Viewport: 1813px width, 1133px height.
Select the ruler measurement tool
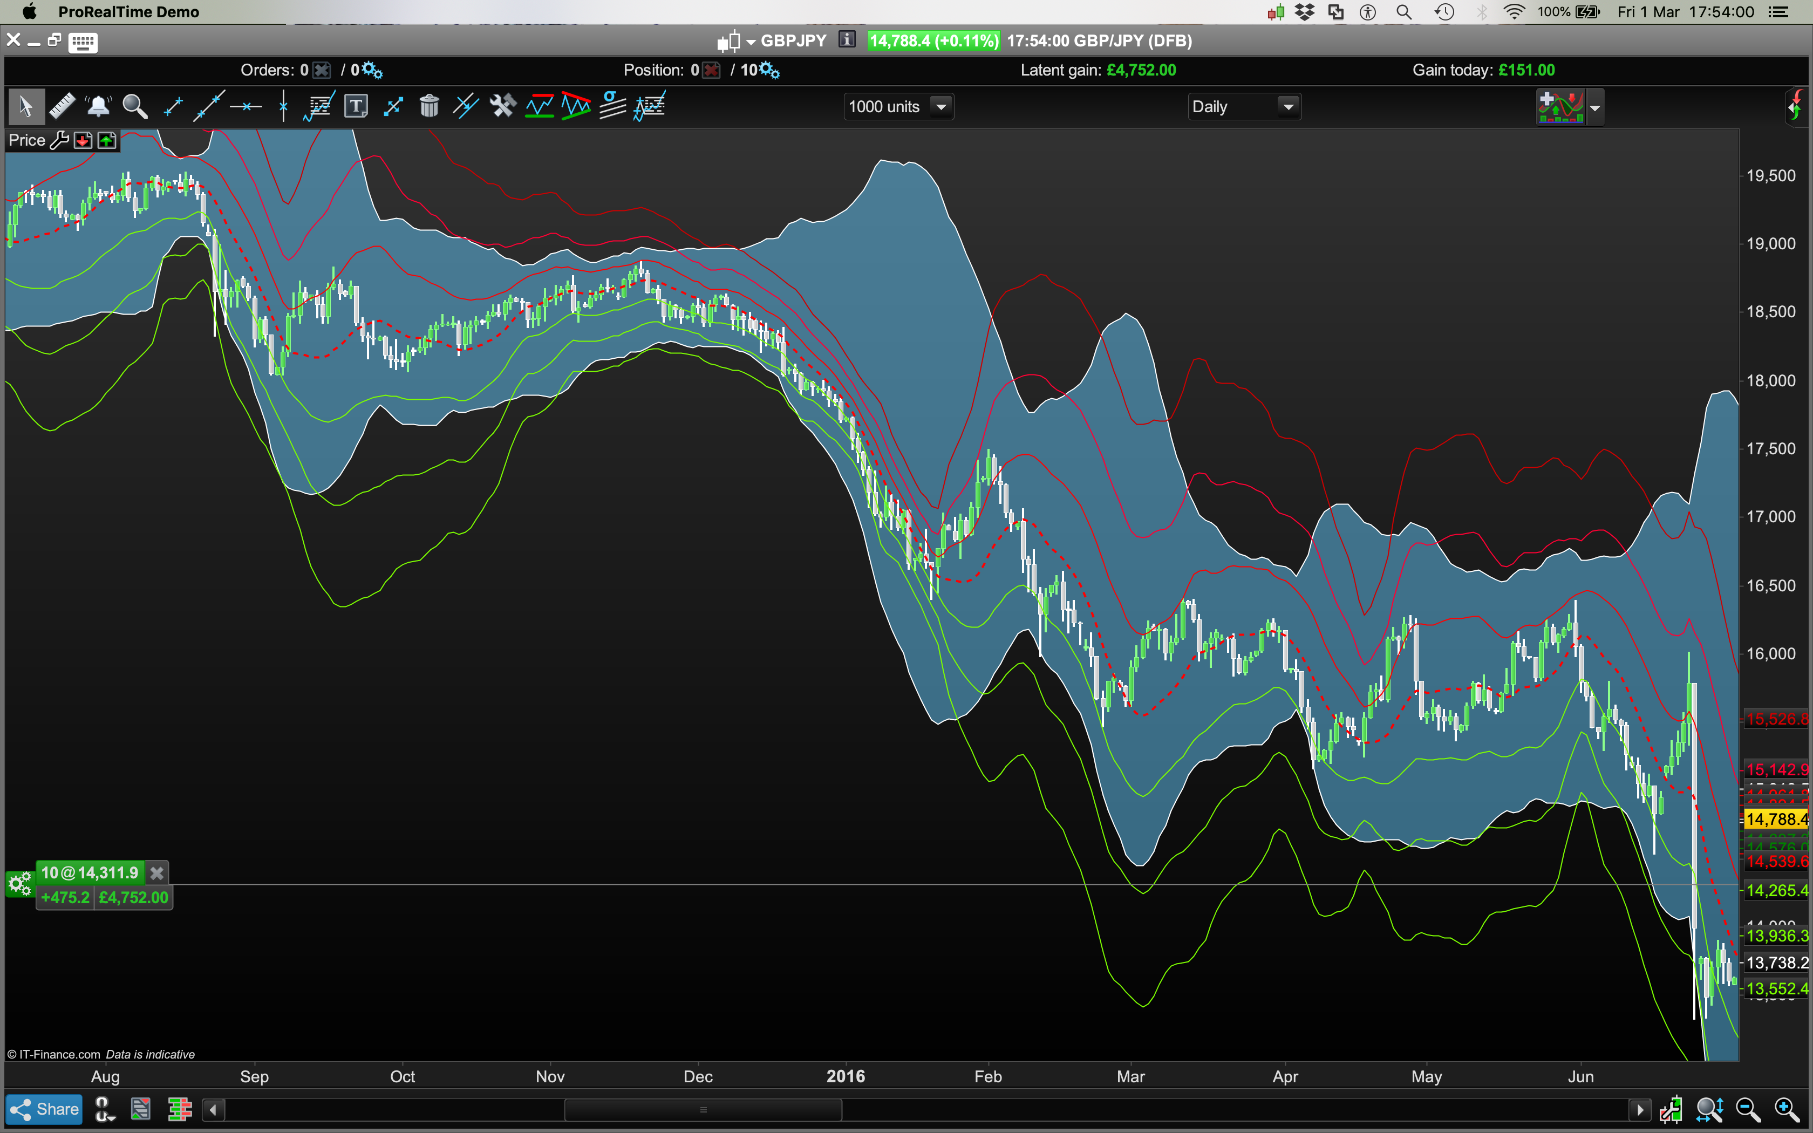62,106
